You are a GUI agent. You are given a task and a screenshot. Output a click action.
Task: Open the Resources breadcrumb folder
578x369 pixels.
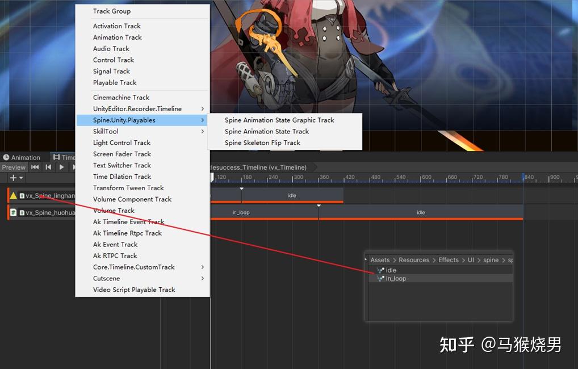(414, 260)
